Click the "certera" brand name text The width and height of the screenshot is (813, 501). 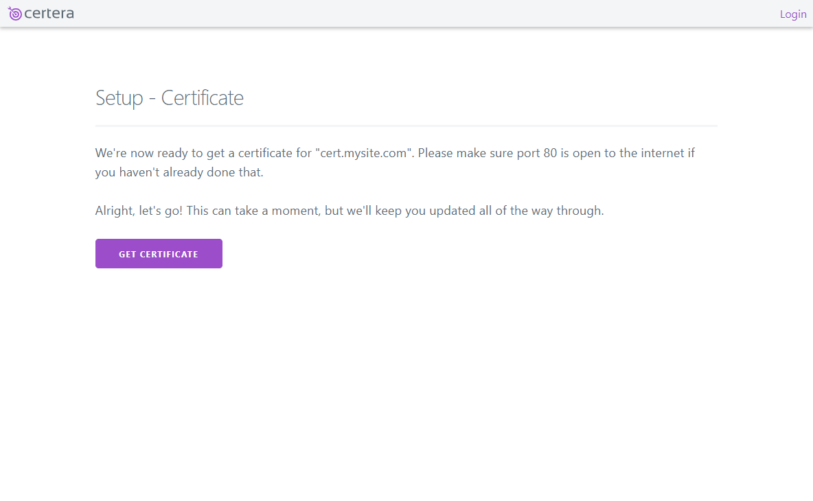point(49,14)
